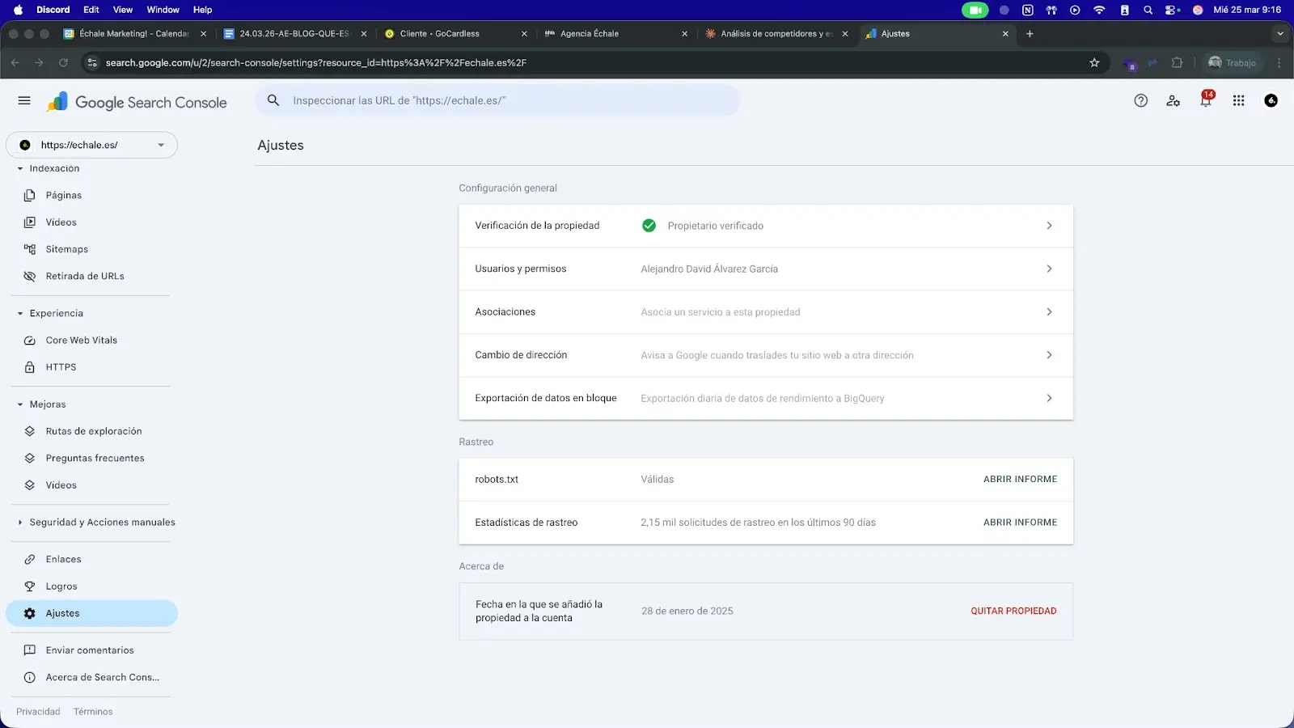The height and width of the screenshot is (728, 1294).
Task: Open the https://echale.es/ property selector
Action: (91, 144)
